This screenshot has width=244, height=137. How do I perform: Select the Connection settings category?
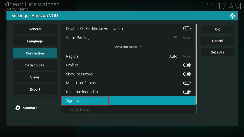coord(35,53)
